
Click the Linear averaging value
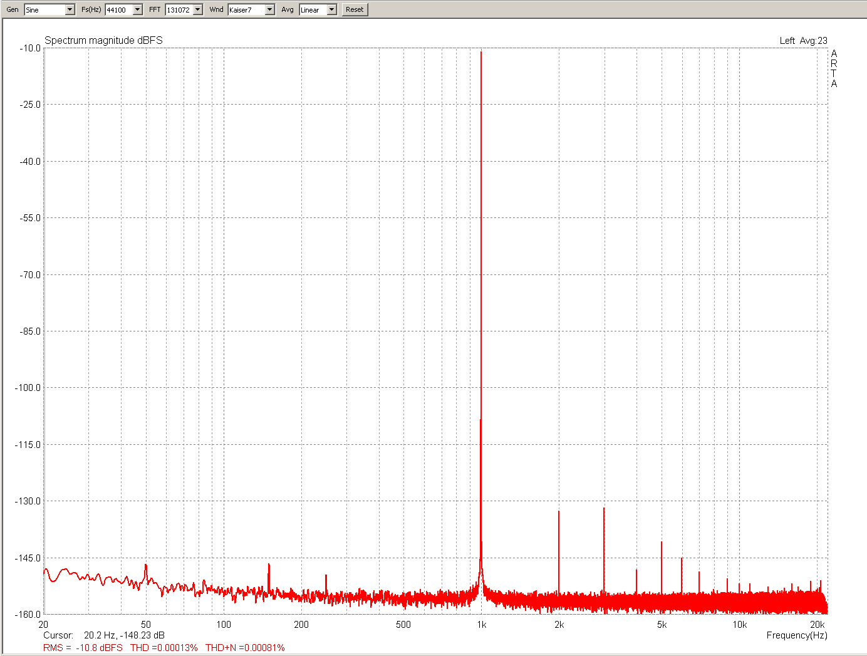click(x=310, y=10)
